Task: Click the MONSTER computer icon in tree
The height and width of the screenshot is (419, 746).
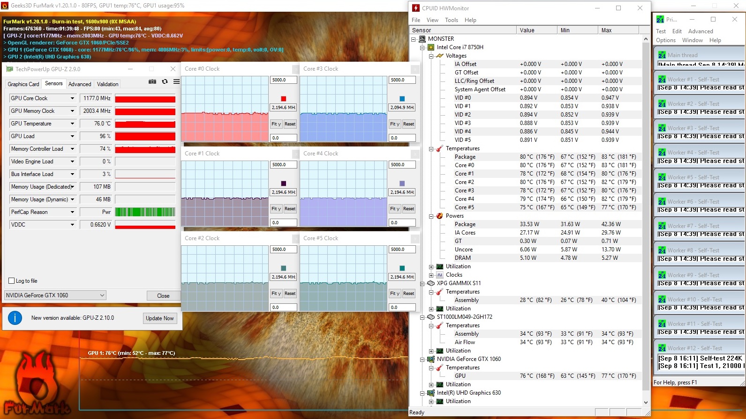Action: (x=422, y=39)
